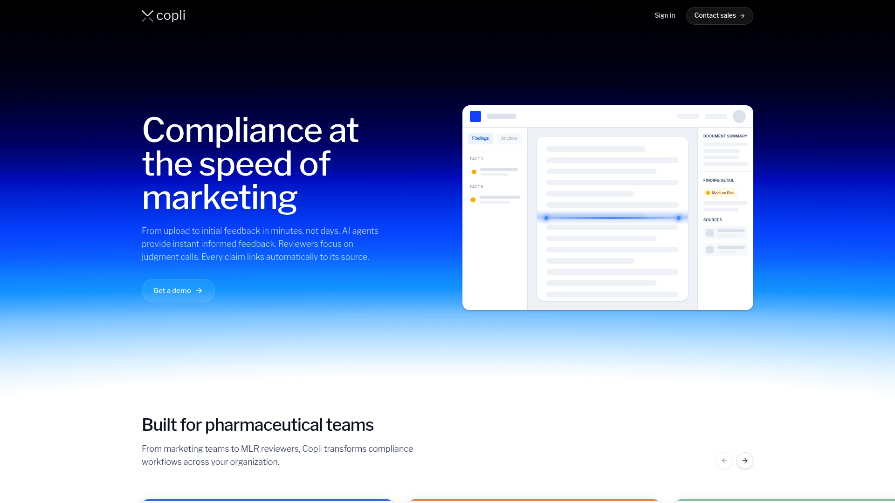895x503 pixels.
Task: Click the Copli logo in header
Action: point(164,16)
